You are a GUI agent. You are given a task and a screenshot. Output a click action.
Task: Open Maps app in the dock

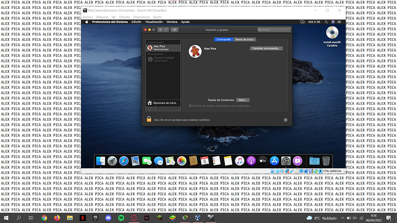click(x=170, y=161)
